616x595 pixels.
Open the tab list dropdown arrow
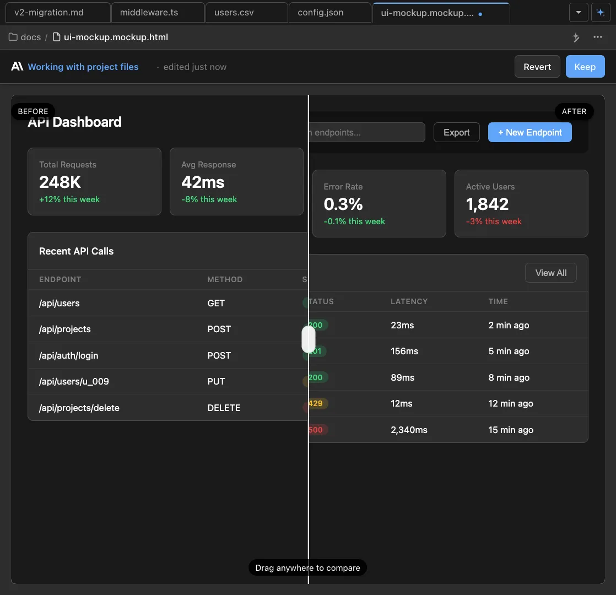point(578,13)
